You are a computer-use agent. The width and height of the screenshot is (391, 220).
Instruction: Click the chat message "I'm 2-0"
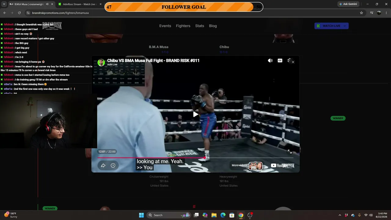point(19,57)
